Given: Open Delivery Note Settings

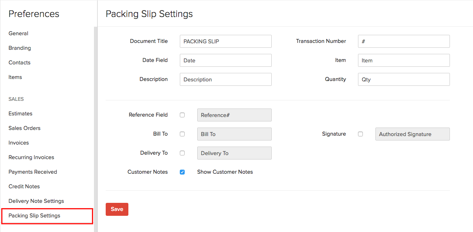Looking at the screenshot, I should pyautogui.click(x=36, y=201).
